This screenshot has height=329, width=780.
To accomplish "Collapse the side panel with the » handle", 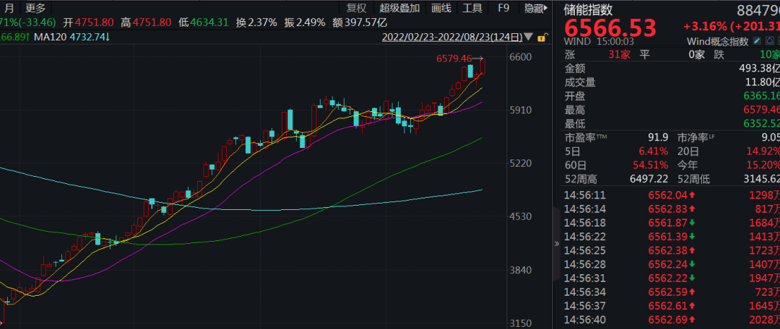I will tap(556, 244).
